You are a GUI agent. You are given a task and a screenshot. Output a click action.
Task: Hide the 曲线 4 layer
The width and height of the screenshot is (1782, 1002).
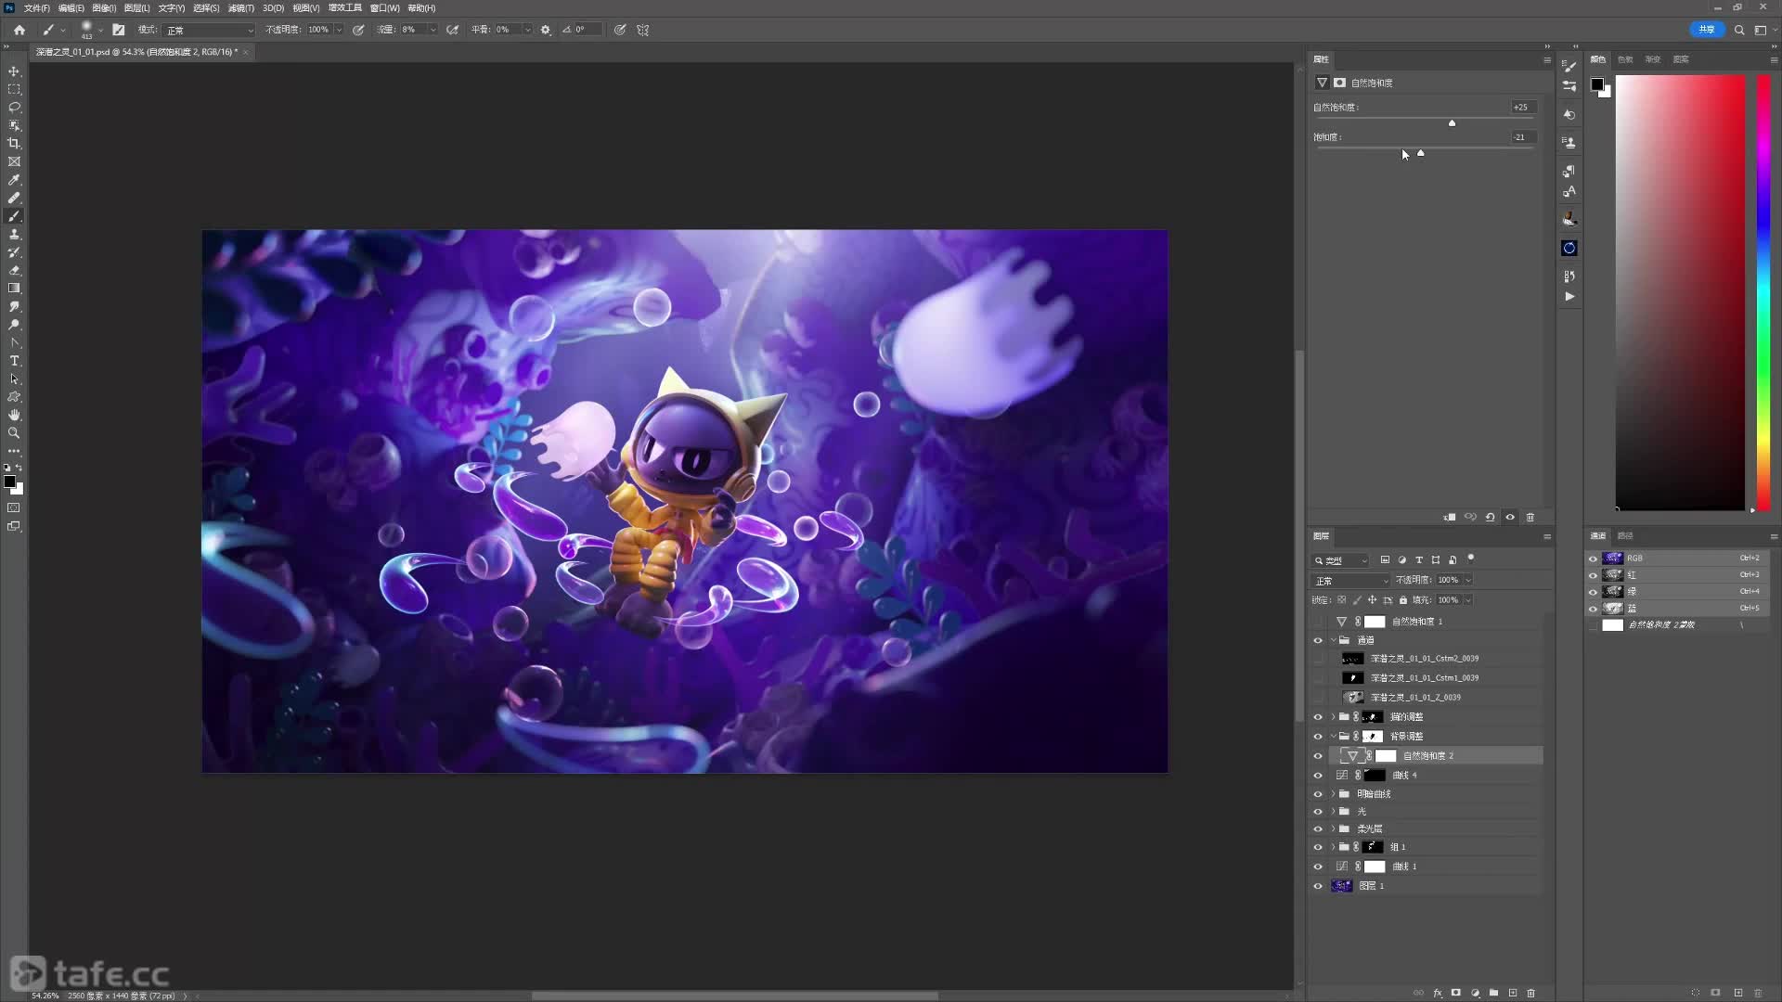coord(1318,776)
